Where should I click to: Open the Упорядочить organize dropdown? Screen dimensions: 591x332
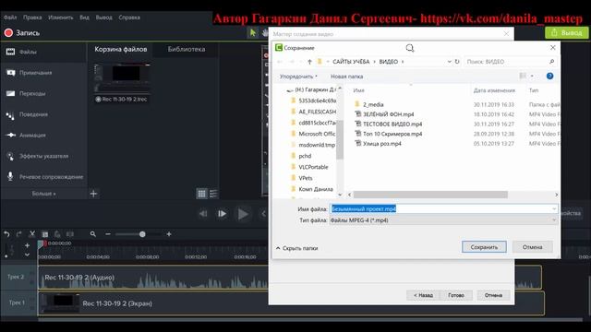tap(298, 77)
